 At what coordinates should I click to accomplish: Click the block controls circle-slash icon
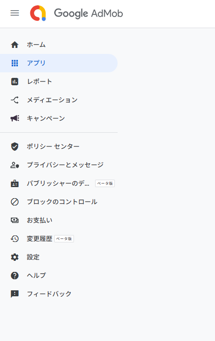click(15, 202)
